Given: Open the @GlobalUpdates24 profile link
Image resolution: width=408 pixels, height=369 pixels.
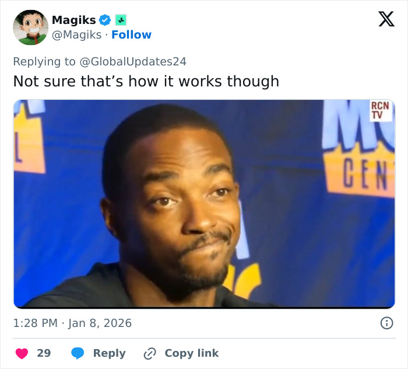Looking at the screenshot, I should click(133, 61).
